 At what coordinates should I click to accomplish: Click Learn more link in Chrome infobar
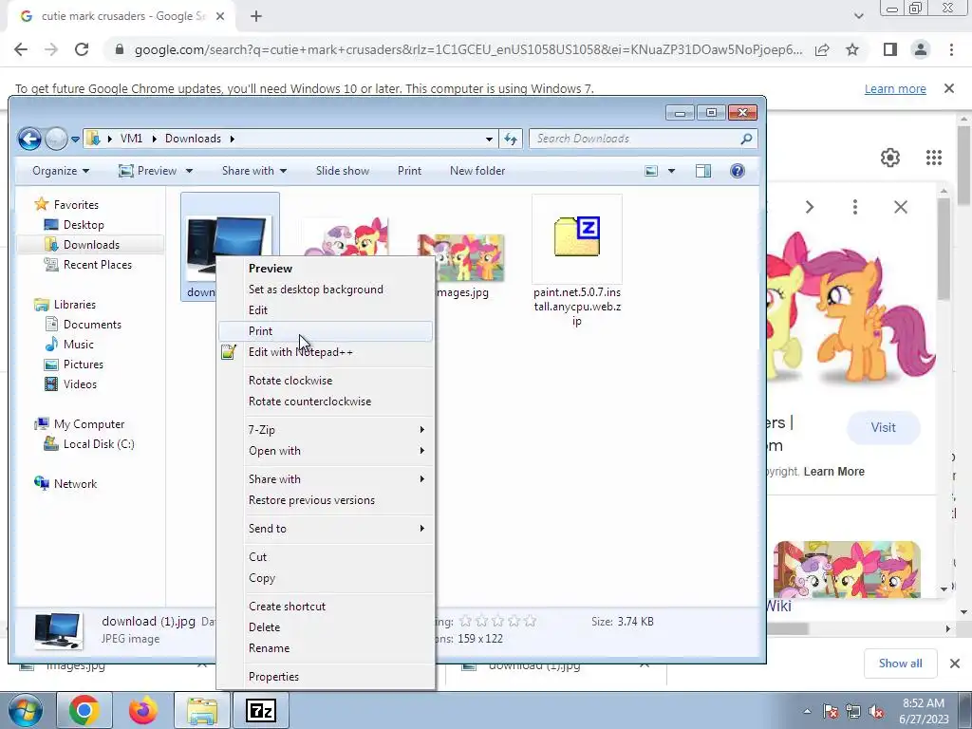tap(895, 88)
